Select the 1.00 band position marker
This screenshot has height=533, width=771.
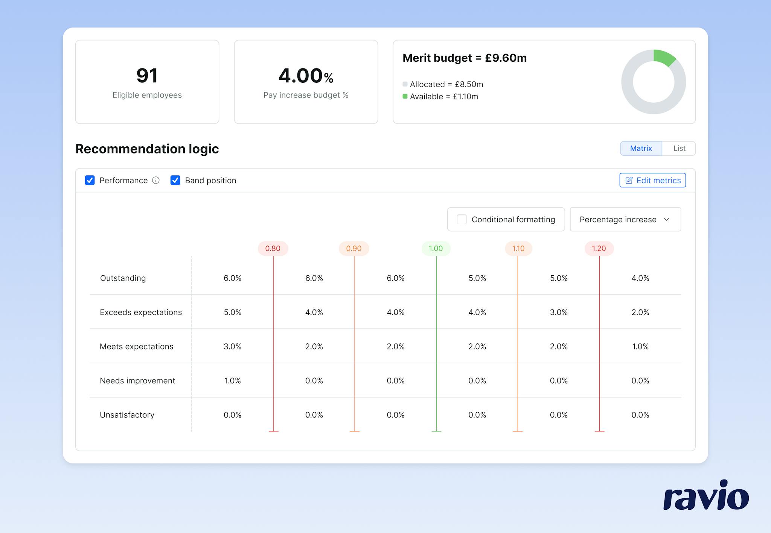click(x=436, y=248)
